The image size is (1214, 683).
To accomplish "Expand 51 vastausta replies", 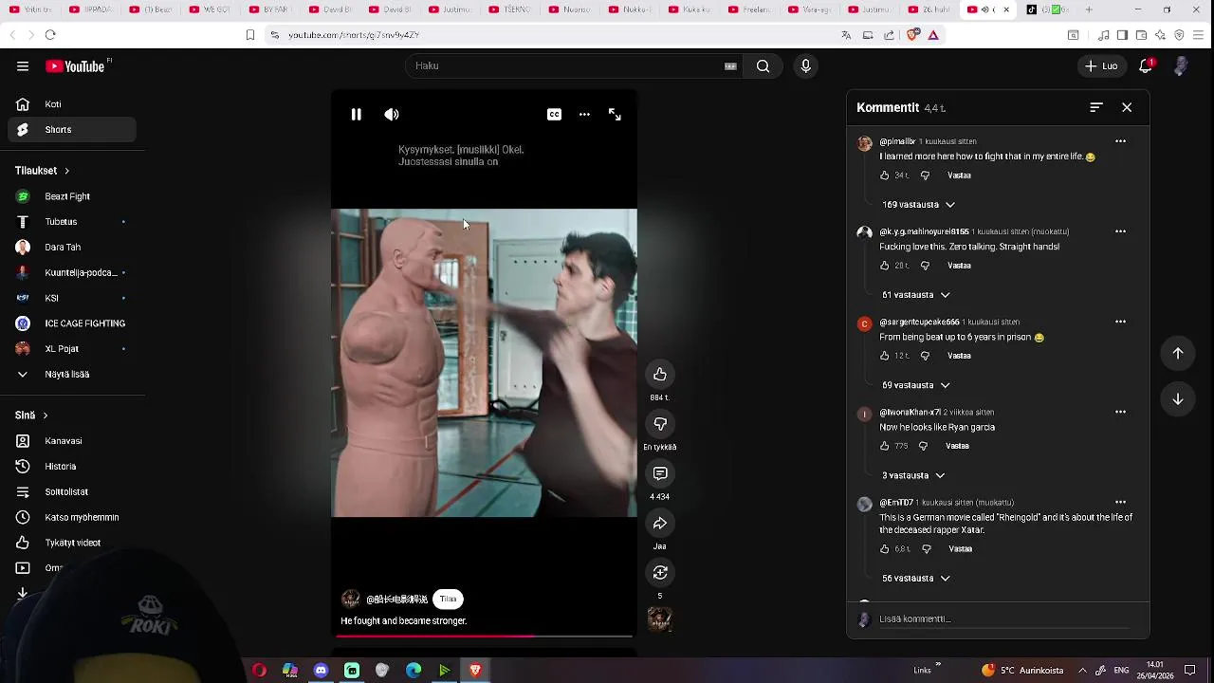I will [x=916, y=295].
